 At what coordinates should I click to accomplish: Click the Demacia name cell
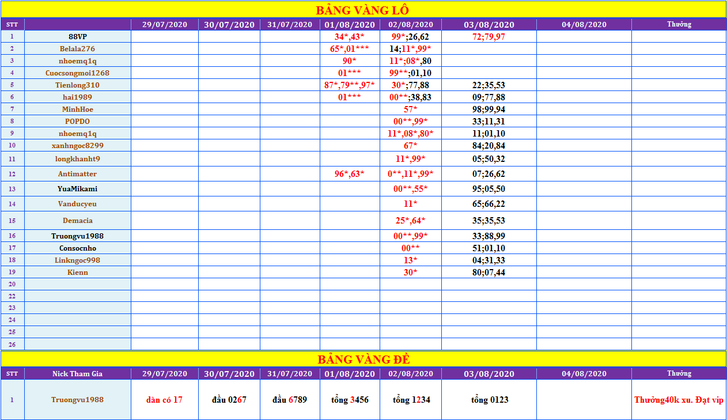78,220
